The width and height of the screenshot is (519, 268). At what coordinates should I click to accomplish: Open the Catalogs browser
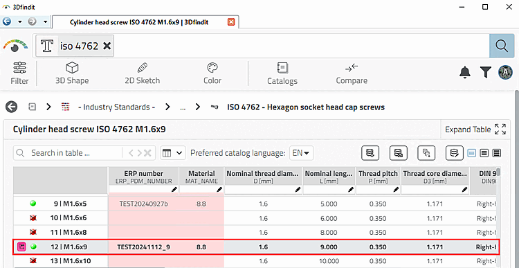(282, 73)
